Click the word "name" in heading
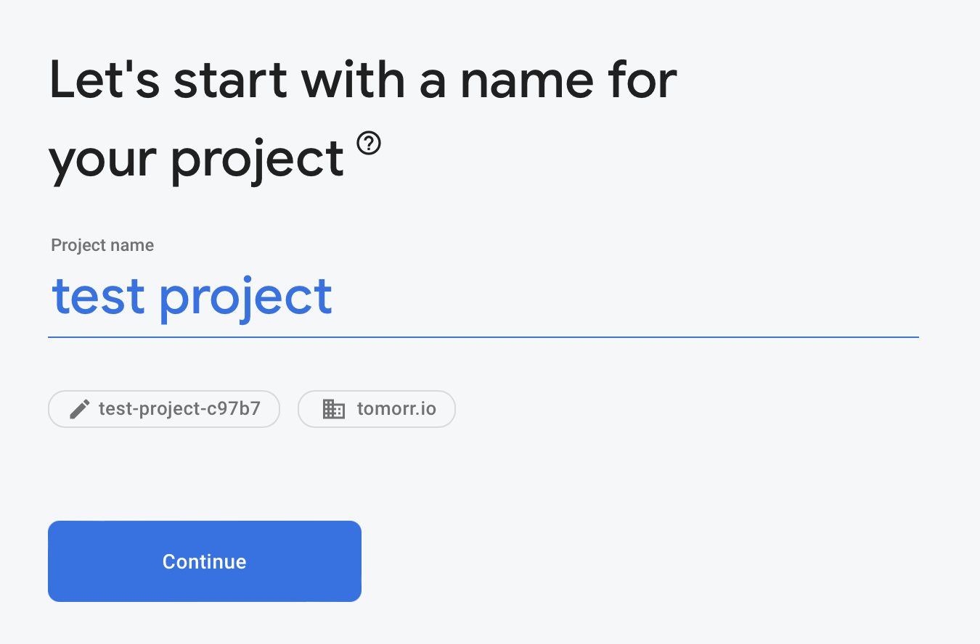Viewport: 980px width, 644px height. 528,81
